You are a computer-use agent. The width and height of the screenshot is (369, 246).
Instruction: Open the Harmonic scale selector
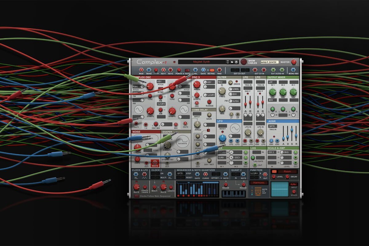point(259,183)
